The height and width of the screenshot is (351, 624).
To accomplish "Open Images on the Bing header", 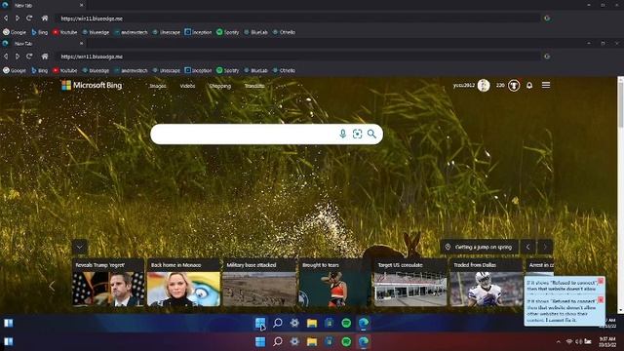I will 158,86.
